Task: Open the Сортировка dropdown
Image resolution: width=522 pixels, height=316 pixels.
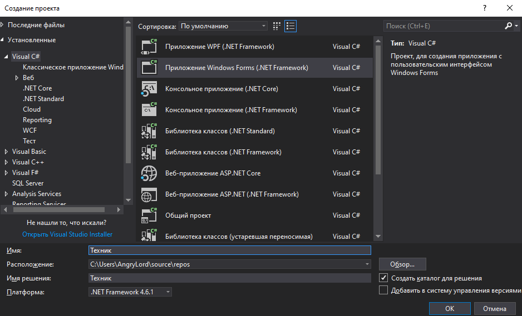Action: tap(223, 26)
